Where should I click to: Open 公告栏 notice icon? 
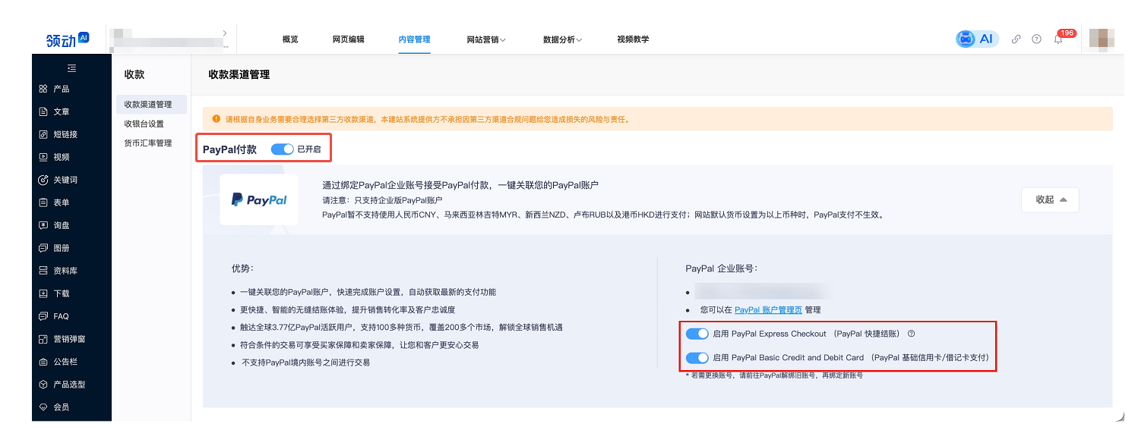point(43,362)
